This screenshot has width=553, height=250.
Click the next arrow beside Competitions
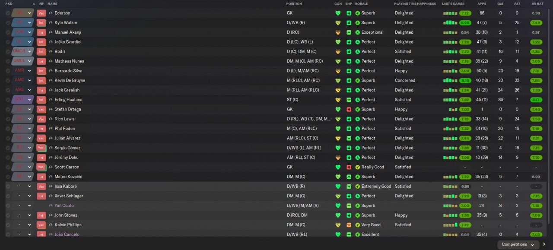544,244
